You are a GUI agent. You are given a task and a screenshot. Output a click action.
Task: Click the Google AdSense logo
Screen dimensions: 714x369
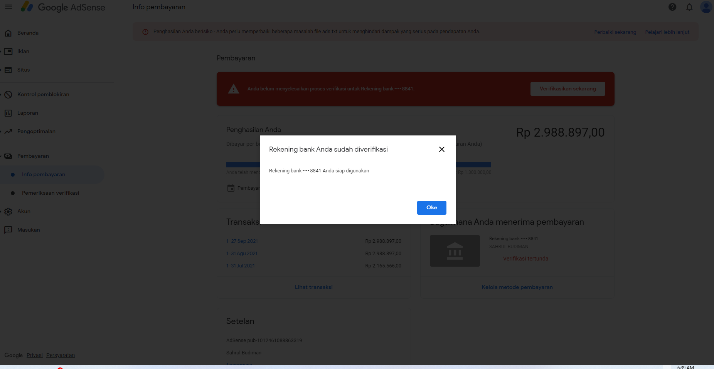[x=63, y=7]
